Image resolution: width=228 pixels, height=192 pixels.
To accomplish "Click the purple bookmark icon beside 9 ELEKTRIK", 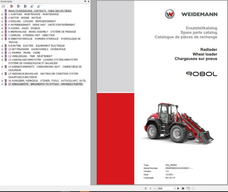I will click(6, 46).
